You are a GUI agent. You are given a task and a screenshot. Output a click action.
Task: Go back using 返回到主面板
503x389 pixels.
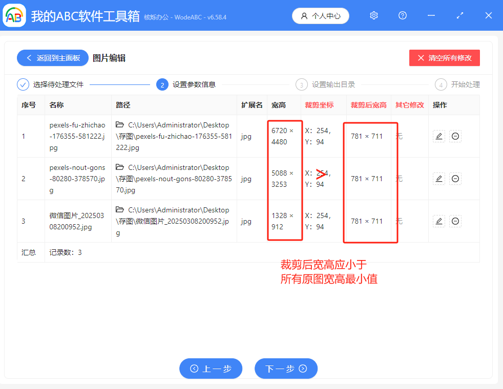tap(52, 58)
